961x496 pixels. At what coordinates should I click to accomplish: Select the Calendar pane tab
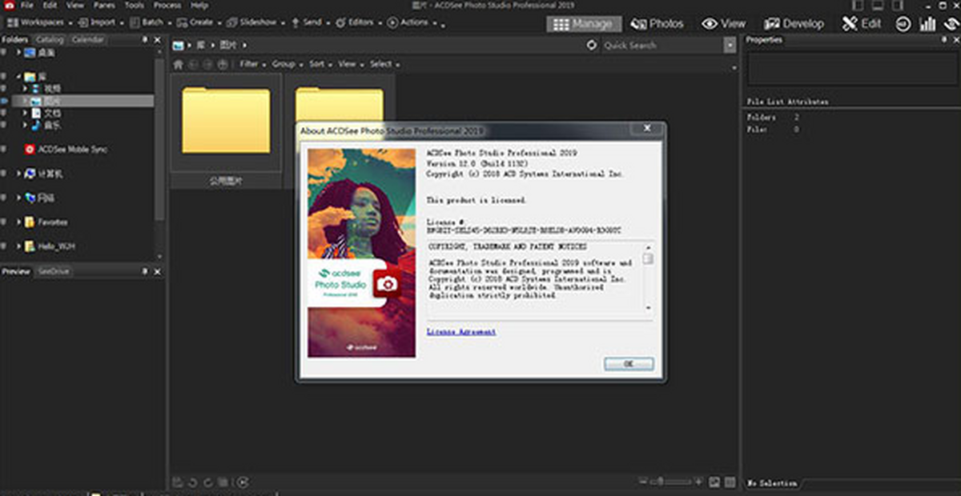point(87,39)
